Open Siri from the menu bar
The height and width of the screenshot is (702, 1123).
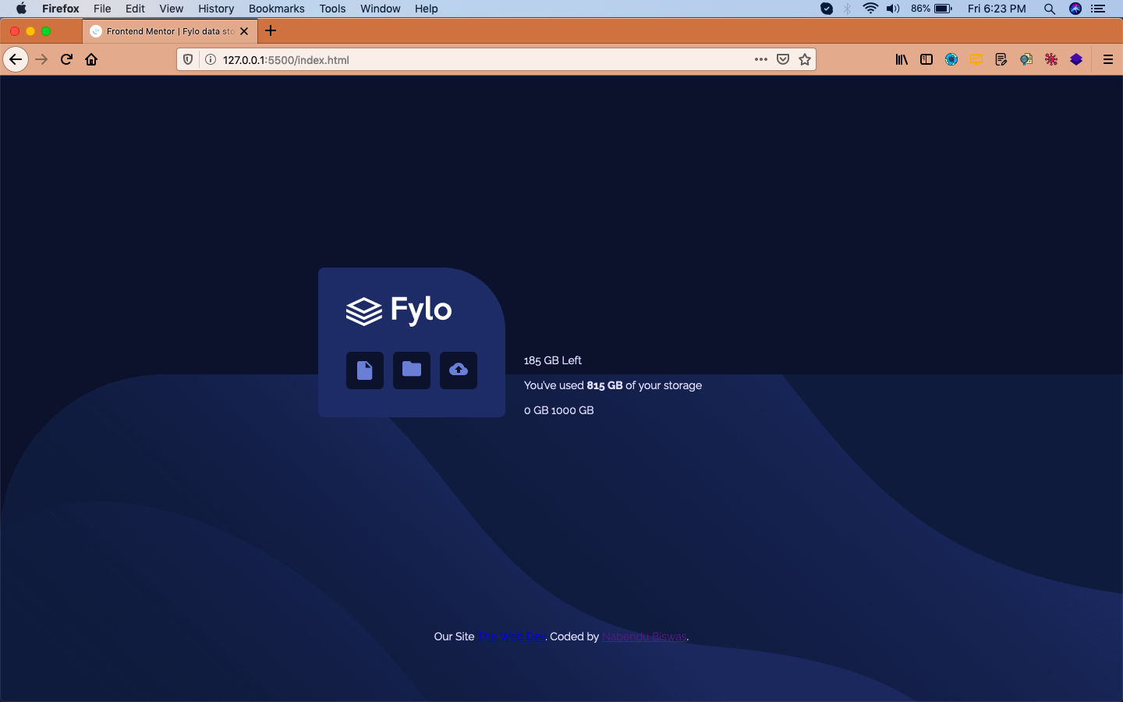click(x=1075, y=9)
